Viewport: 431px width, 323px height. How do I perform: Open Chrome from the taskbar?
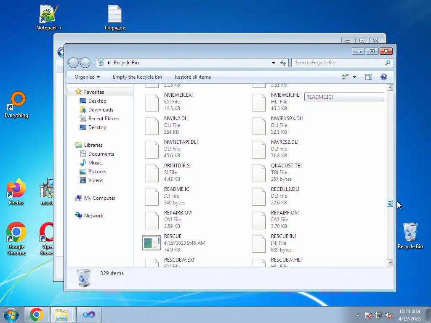pyautogui.click(x=37, y=315)
